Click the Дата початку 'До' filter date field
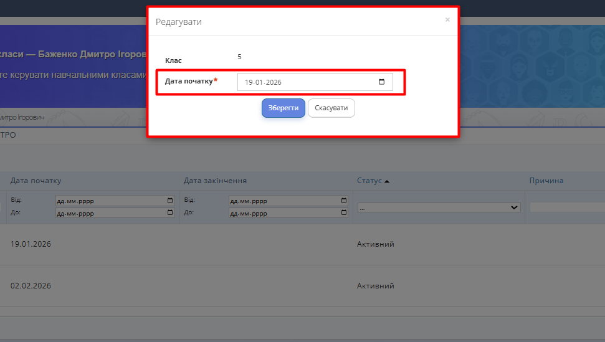Image resolution: width=605 pixels, height=342 pixels. 109,213
